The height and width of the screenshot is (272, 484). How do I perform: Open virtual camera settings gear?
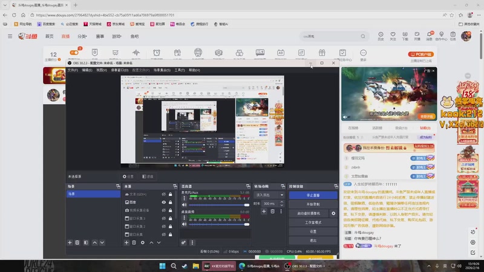tap(333, 213)
